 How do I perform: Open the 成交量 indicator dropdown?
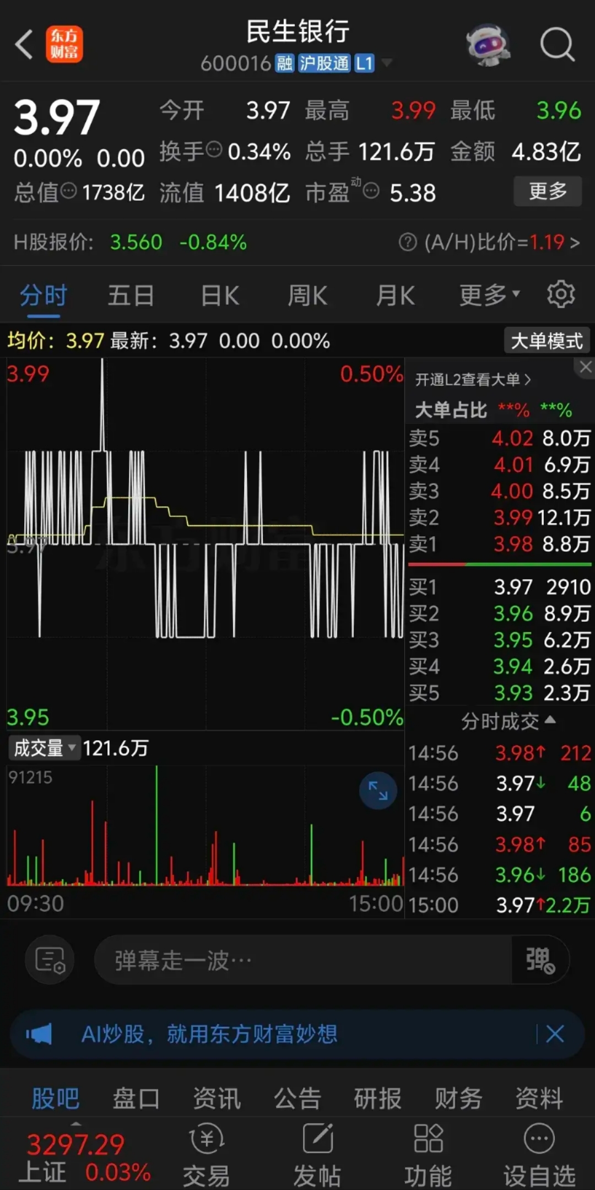(x=45, y=748)
